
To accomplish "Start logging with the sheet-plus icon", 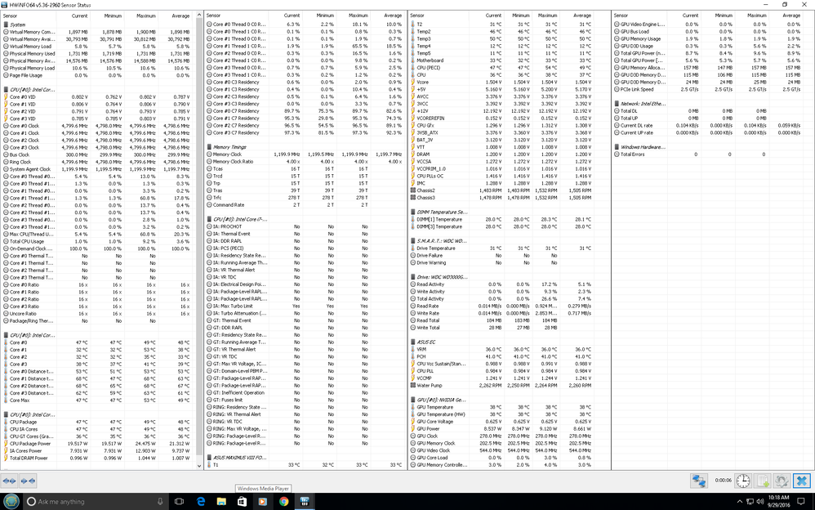I will (763, 481).
